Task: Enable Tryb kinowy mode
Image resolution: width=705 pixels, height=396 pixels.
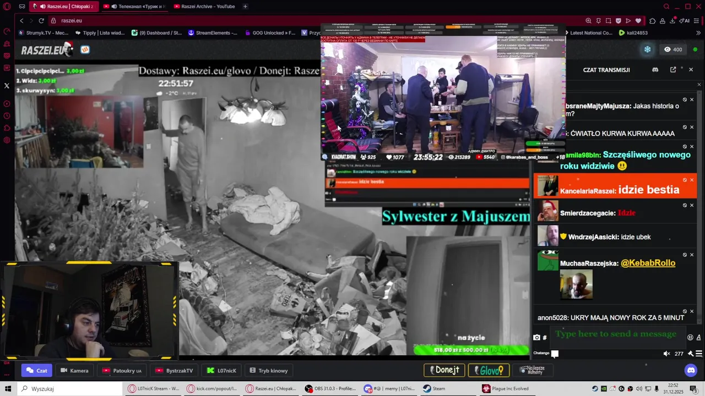Action: (269, 371)
